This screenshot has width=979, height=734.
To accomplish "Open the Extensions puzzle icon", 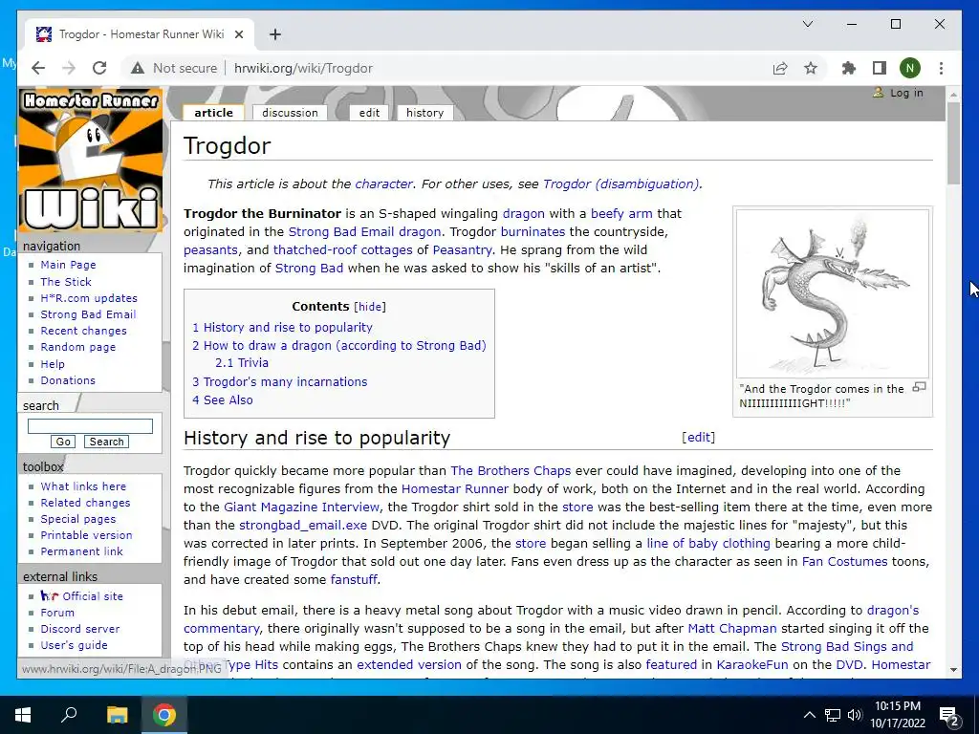I will [x=849, y=68].
